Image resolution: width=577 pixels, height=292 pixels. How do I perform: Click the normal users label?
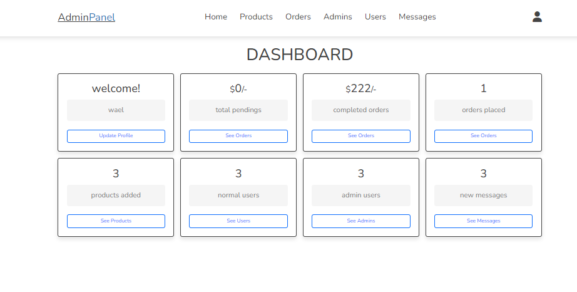pos(238,195)
